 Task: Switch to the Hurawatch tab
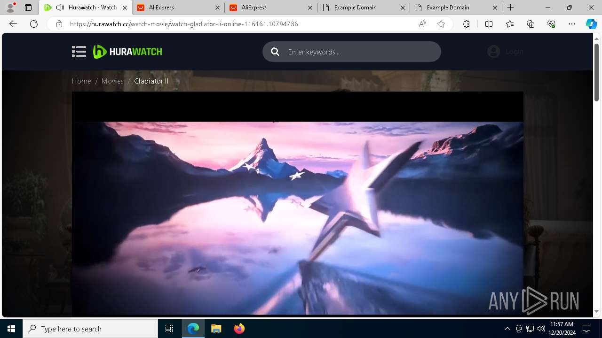[x=86, y=8]
